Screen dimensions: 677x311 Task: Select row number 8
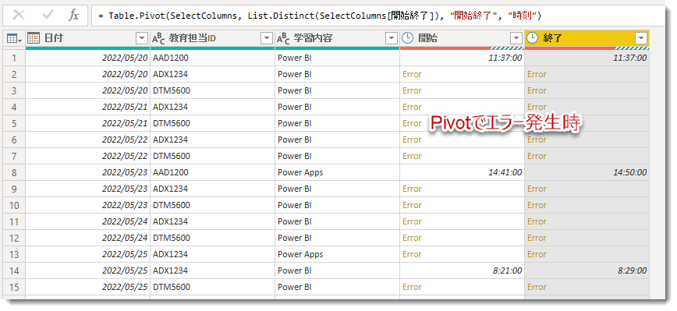click(14, 172)
